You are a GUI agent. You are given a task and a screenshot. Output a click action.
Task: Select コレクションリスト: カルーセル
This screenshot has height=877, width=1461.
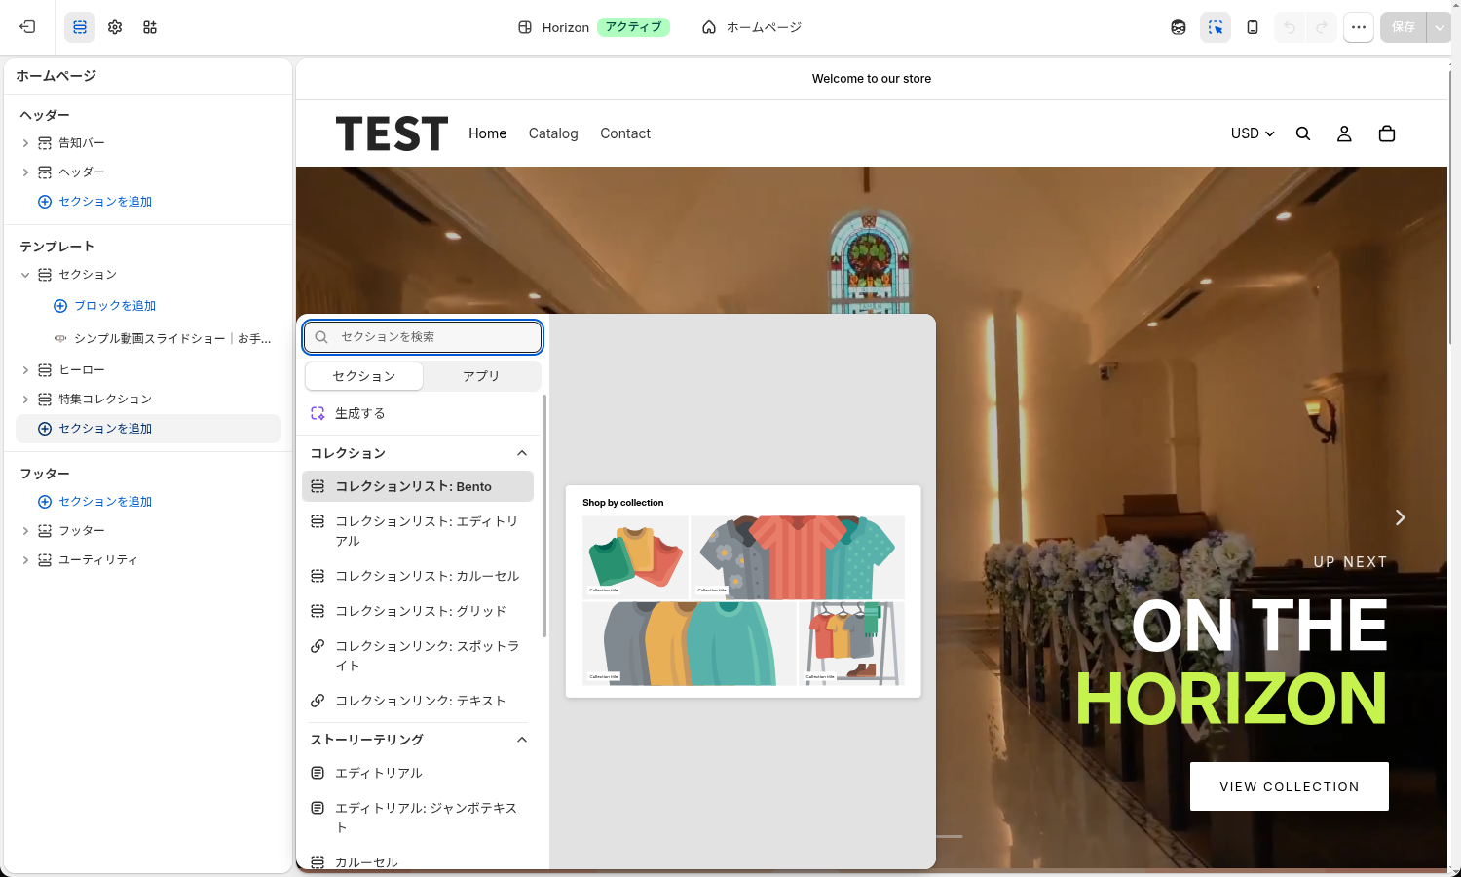tap(418, 576)
